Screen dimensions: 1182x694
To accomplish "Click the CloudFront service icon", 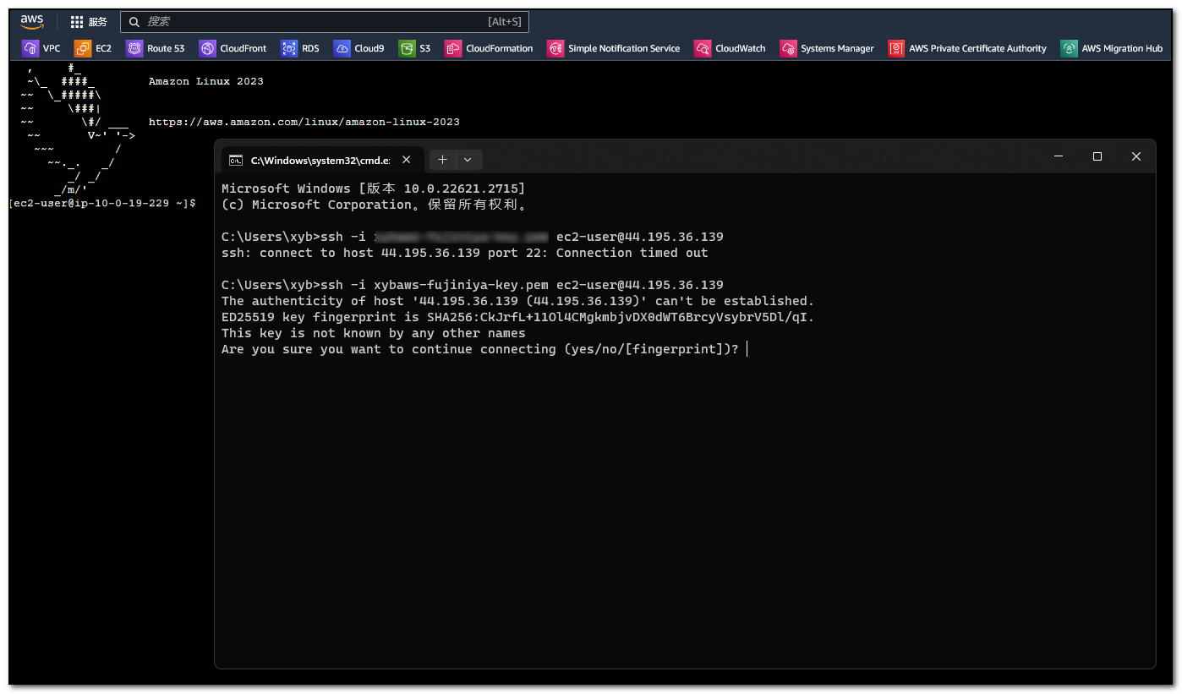I will coord(208,49).
